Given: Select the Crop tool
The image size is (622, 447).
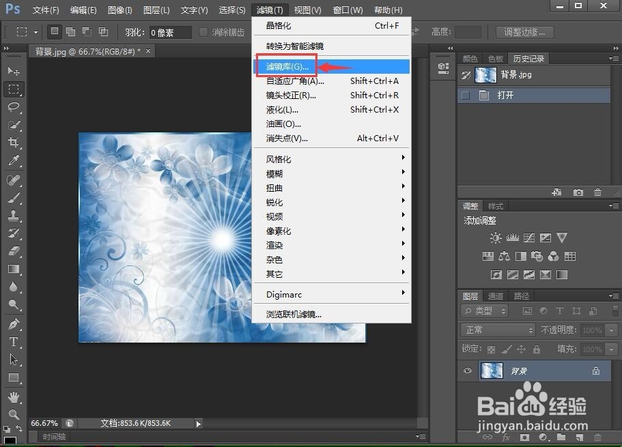Looking at the screenshot, I should coord(14,143).
